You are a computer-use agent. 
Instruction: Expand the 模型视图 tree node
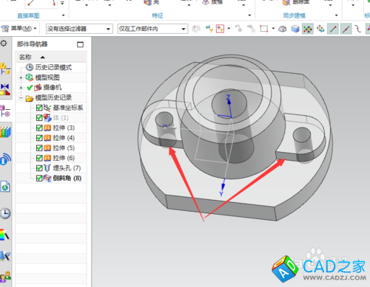point(21,77)
